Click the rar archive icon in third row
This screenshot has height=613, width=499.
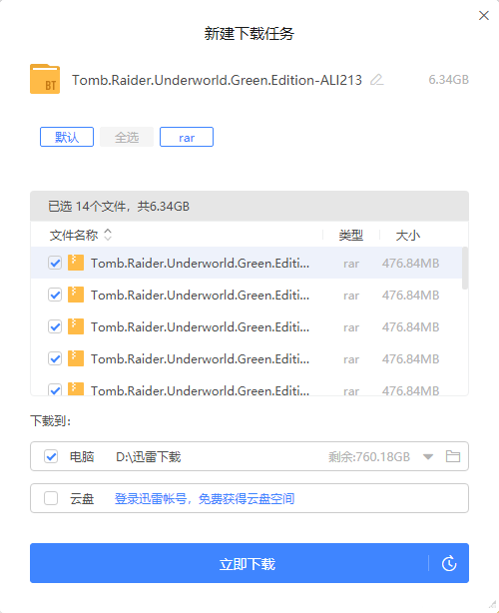76,326
